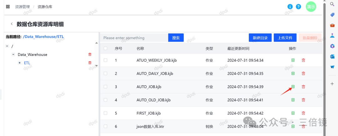Click file name AUTO_JOB.kjb
The height and width of the screenshot is (136, 338).
tap(149, 87)
